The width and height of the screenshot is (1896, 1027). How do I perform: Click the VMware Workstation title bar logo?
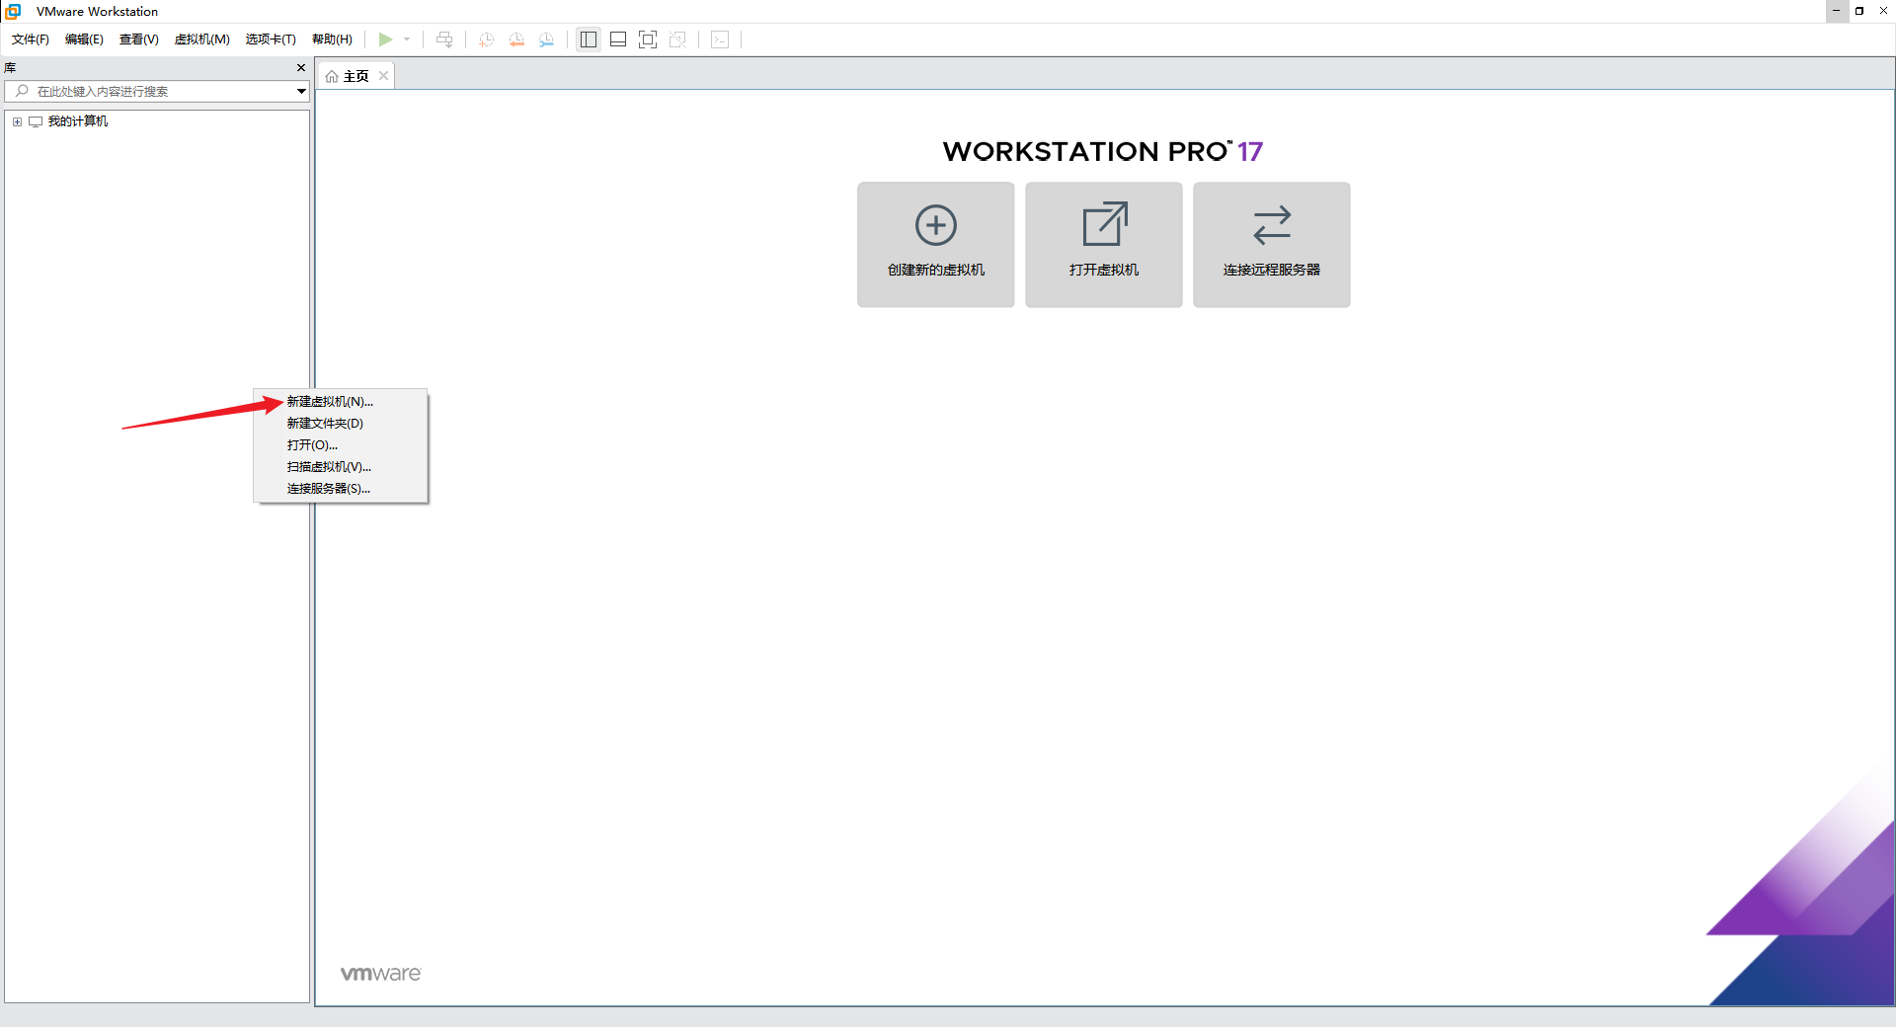click(13, 11)
